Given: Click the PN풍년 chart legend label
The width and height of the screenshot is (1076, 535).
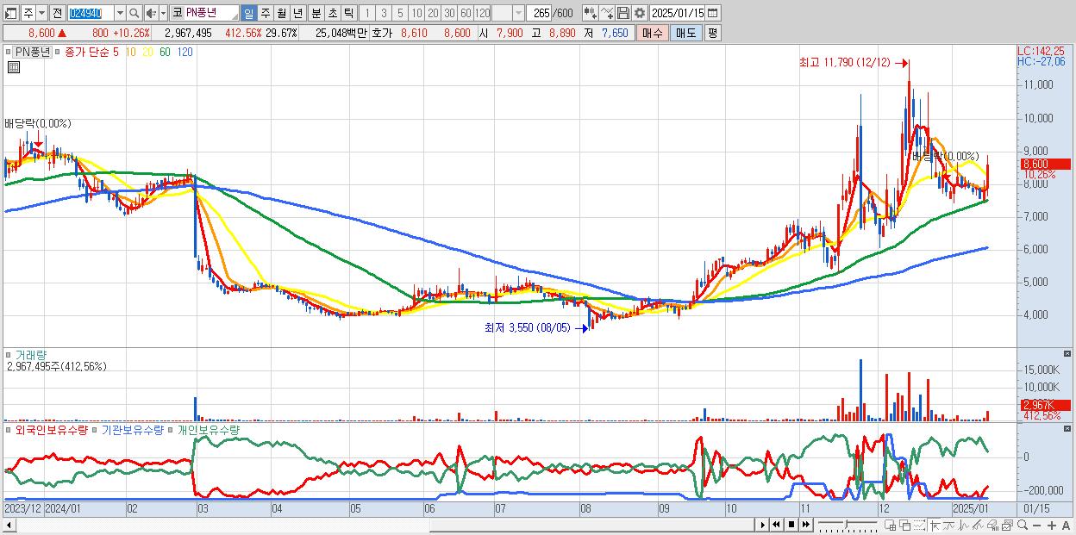Looking at the screenshot, I should coord(34,52).
